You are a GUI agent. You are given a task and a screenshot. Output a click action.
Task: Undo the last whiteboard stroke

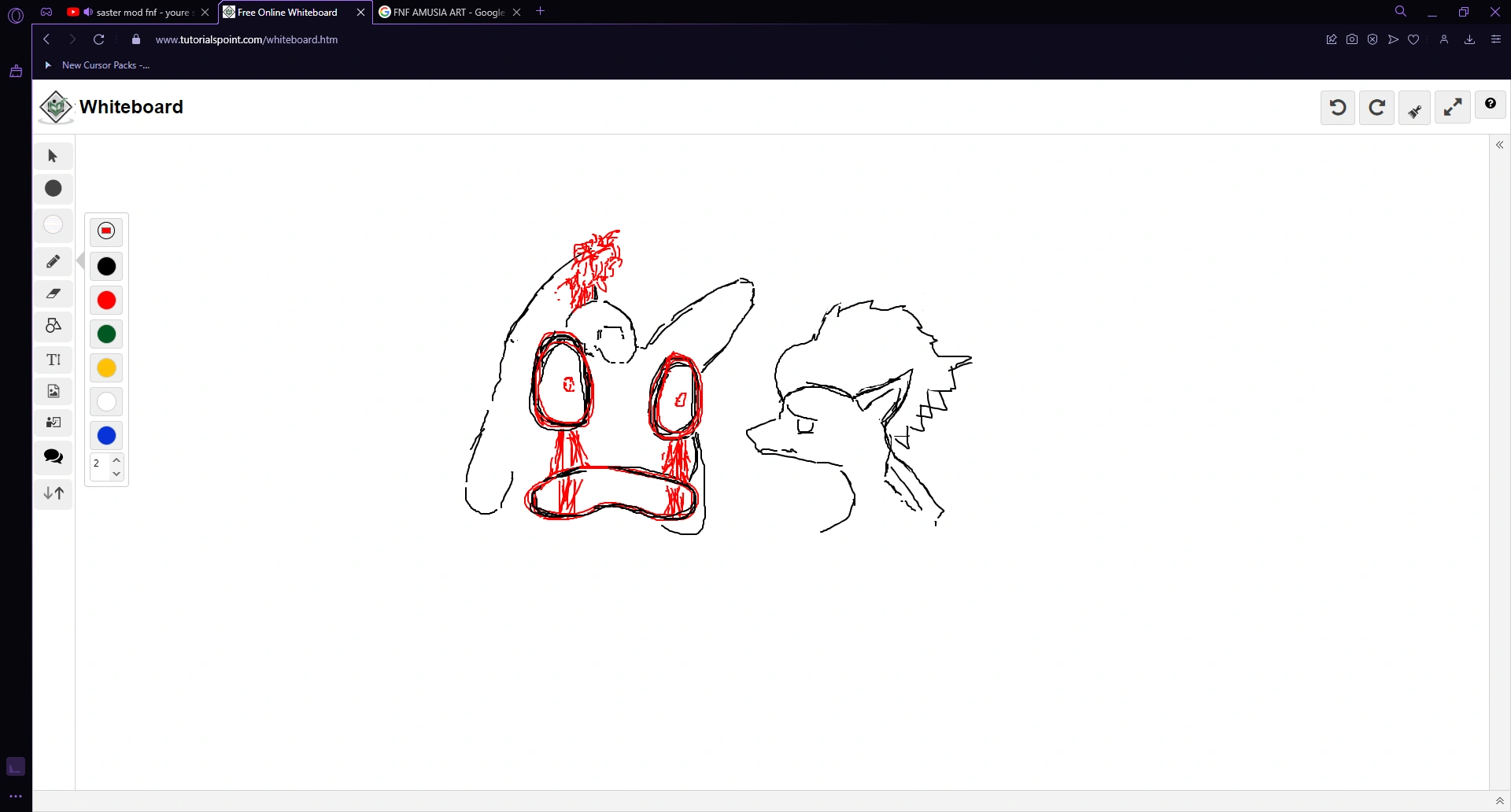(1337, 107)
